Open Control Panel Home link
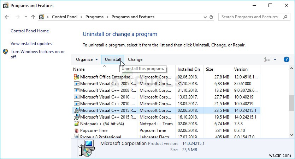Viewport: 295px width, 159px height. 30,31
